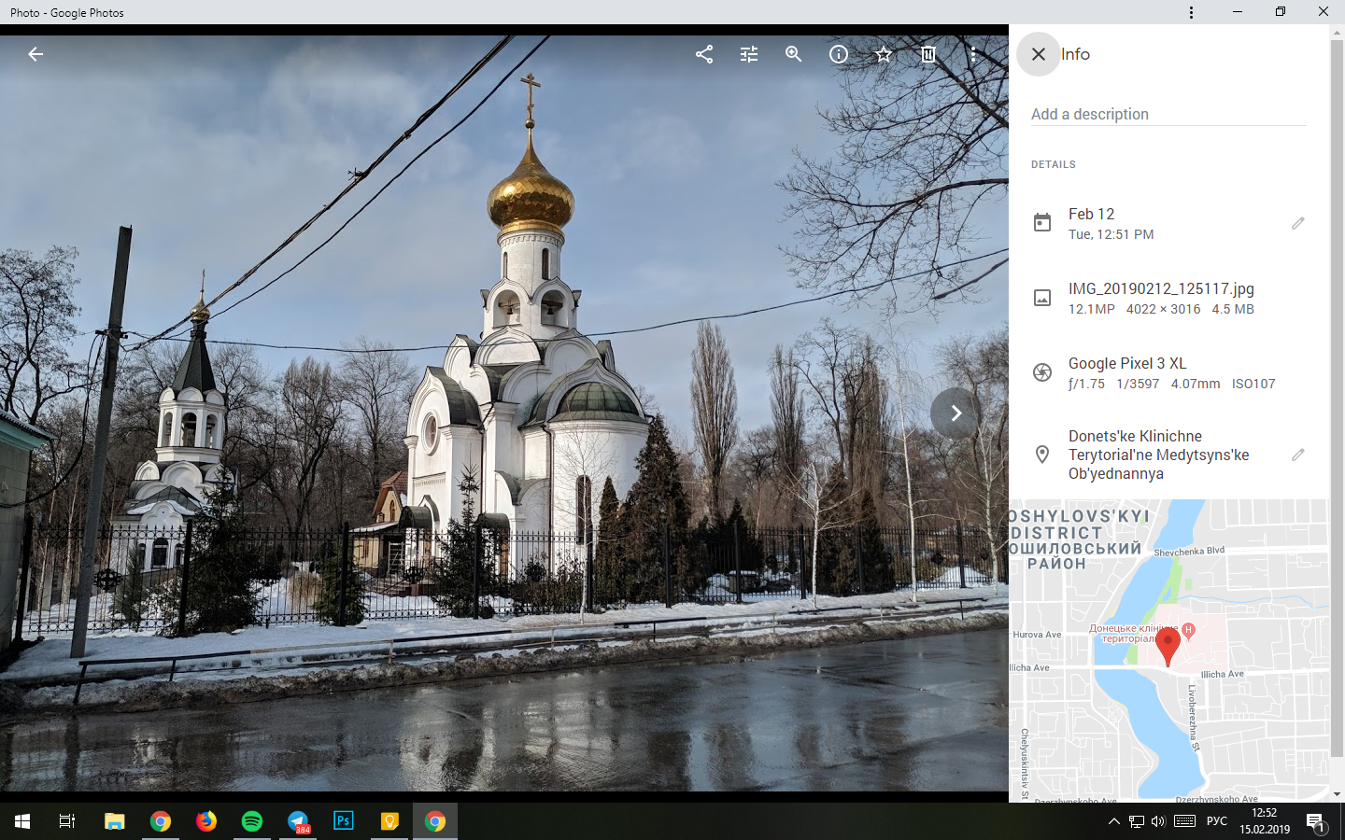Open the photo edit adjustments tool
Image resolution: width=1345 pixels, height=840 pixels.
[x=749, y=54]
